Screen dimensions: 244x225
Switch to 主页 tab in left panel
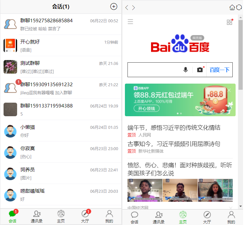pyautogui.click(x=61, y=217)
